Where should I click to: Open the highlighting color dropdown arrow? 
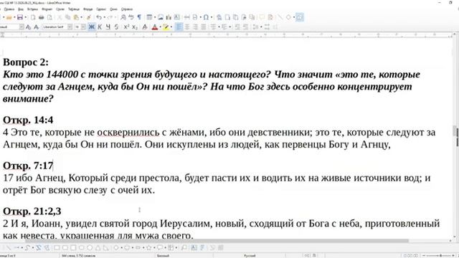coord(171,27)
